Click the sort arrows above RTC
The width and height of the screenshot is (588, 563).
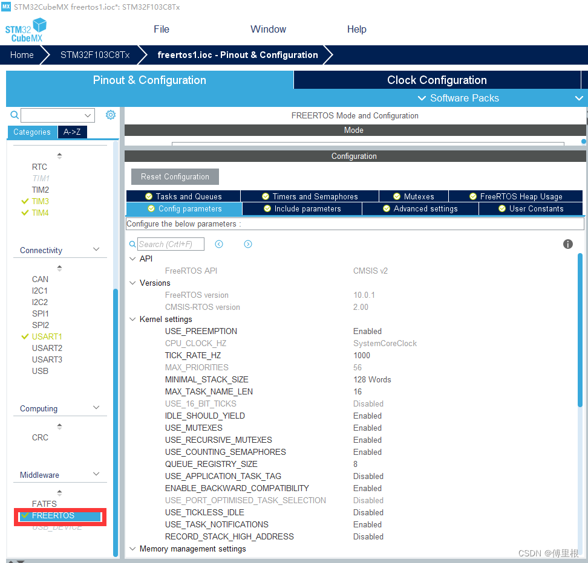tap(59, 155)
